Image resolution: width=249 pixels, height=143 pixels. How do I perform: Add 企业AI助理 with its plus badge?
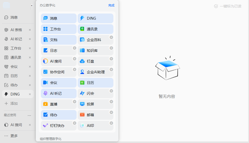[x=111, y=69]
